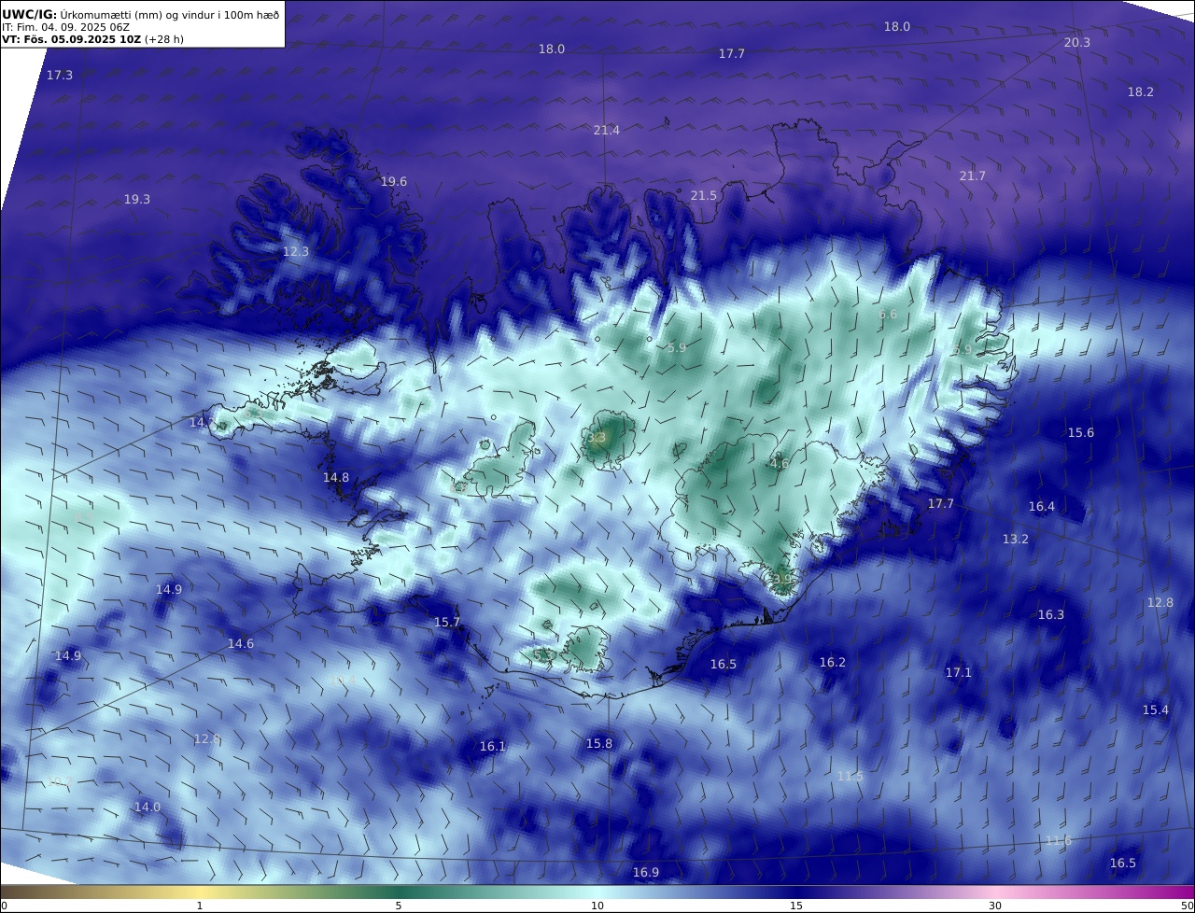Click colour scale tick label 1
The image size is (1195, 913).
pyautogui.click(x=200, y=906)
